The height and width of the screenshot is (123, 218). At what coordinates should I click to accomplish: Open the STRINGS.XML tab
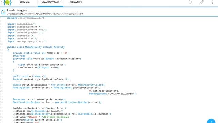pos(76,2)
